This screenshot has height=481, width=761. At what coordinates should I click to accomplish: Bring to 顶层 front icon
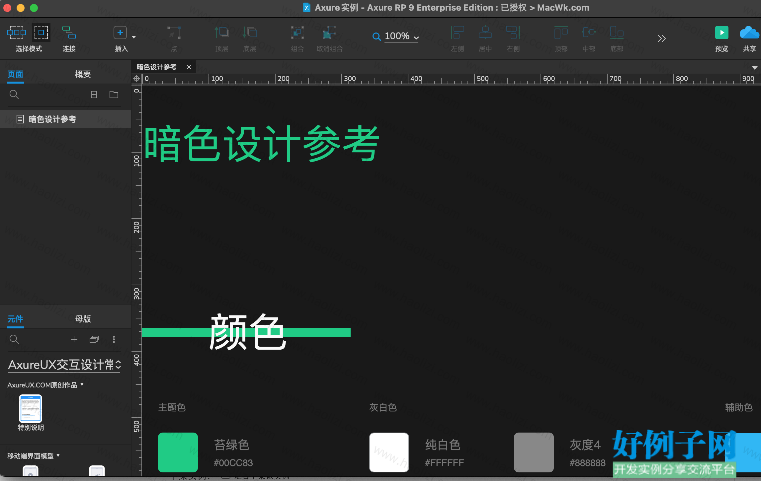pos(221,33)
